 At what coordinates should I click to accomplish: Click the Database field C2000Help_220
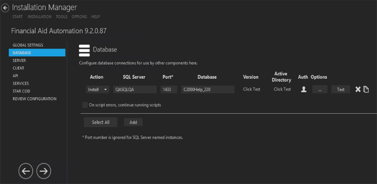pyautogui.click(x=208, y=89)
